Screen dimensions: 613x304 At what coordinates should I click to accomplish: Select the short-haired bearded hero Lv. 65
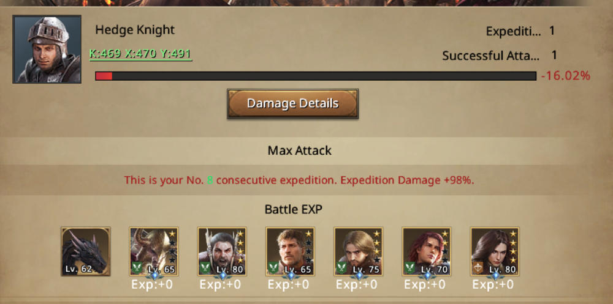(x=290, y=252)
